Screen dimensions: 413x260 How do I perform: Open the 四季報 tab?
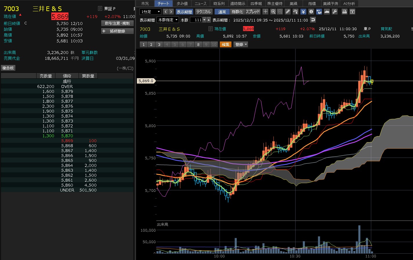point(256,3)
